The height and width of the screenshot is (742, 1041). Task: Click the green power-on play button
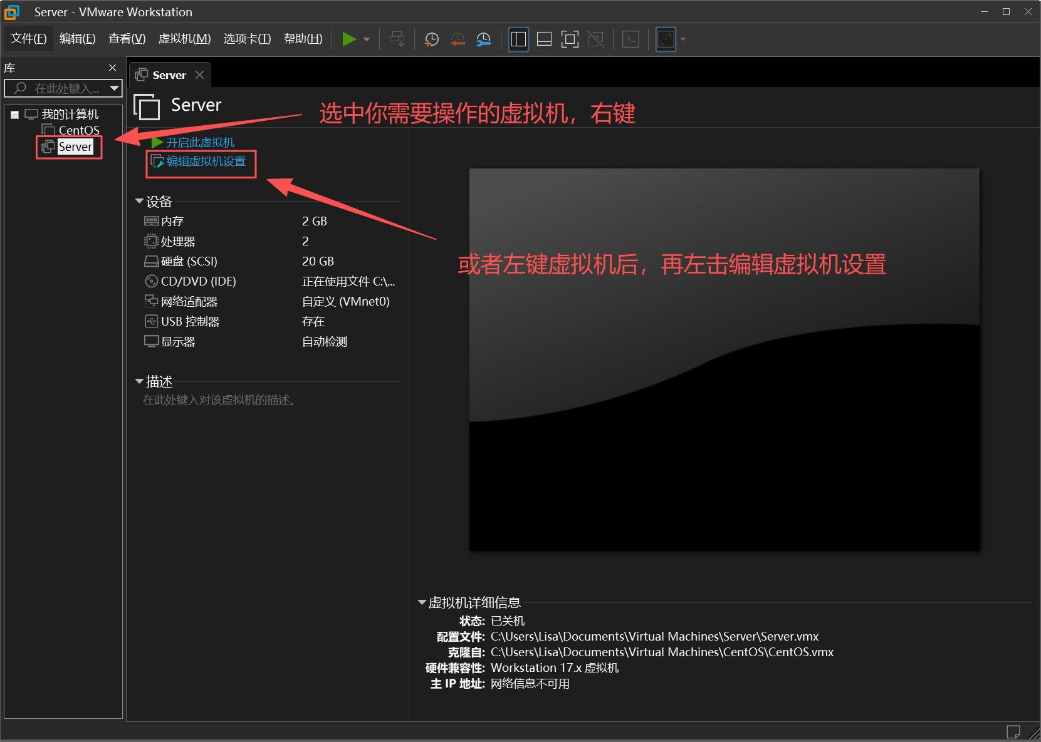click(349, 39)
